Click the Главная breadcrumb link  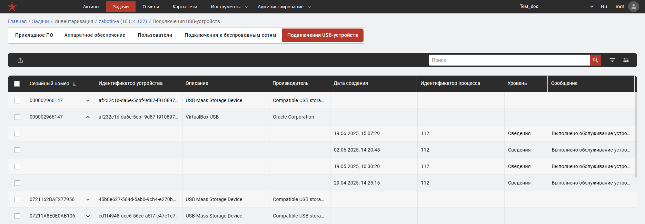pos(17,21)
